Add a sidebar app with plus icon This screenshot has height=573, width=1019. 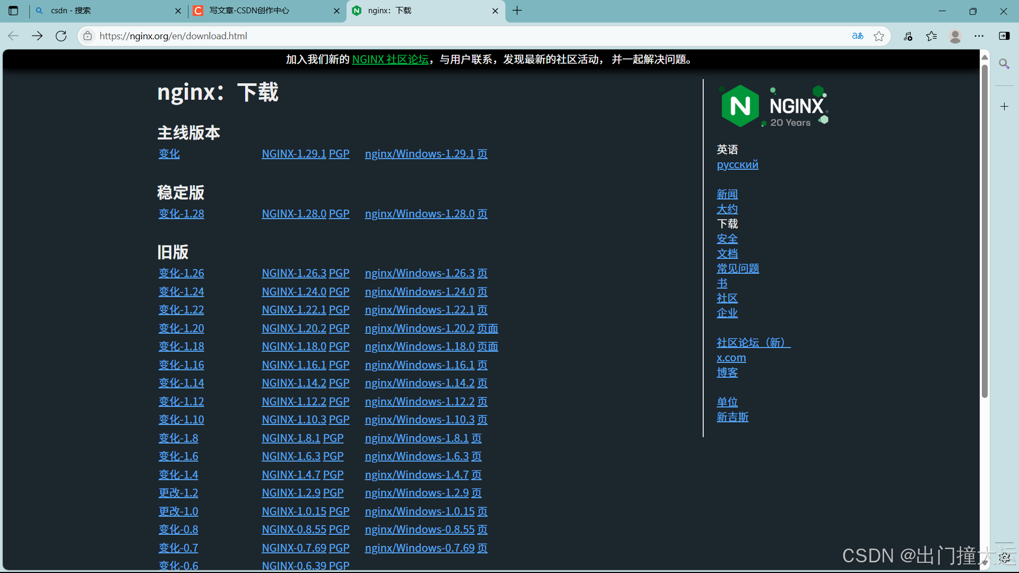click(1004, 107)
